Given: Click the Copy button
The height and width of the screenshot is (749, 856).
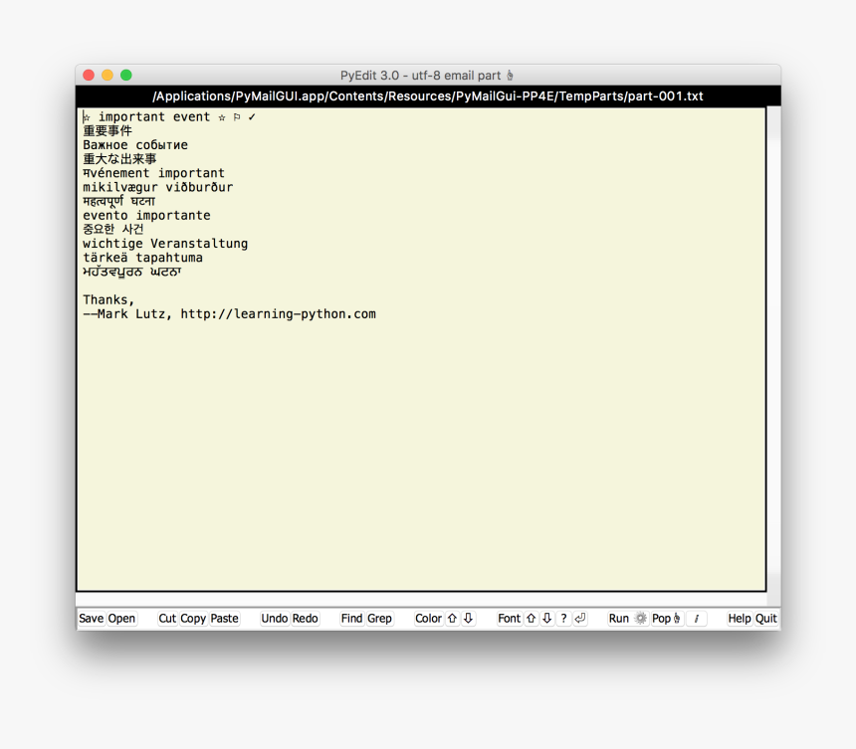Looking at the screenshot, I should pos(193,618).
